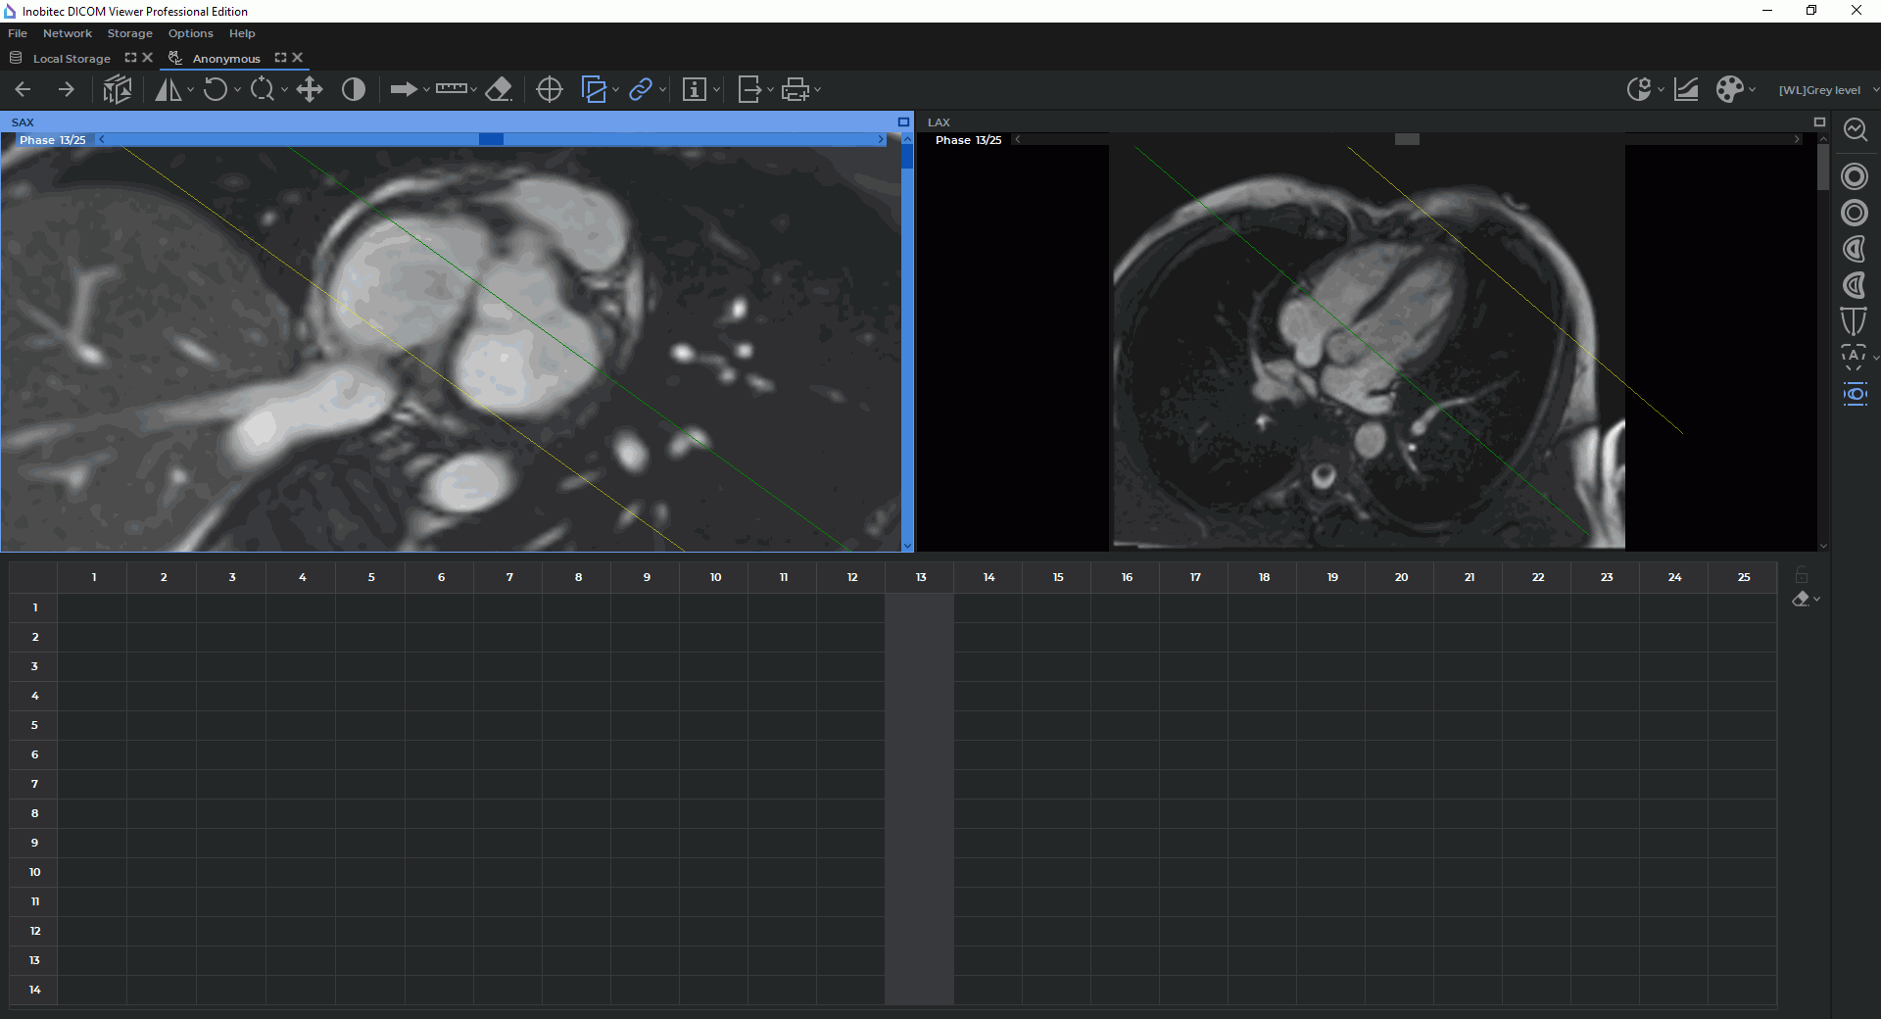Click the Back arrow button

[x=24, y=90]
